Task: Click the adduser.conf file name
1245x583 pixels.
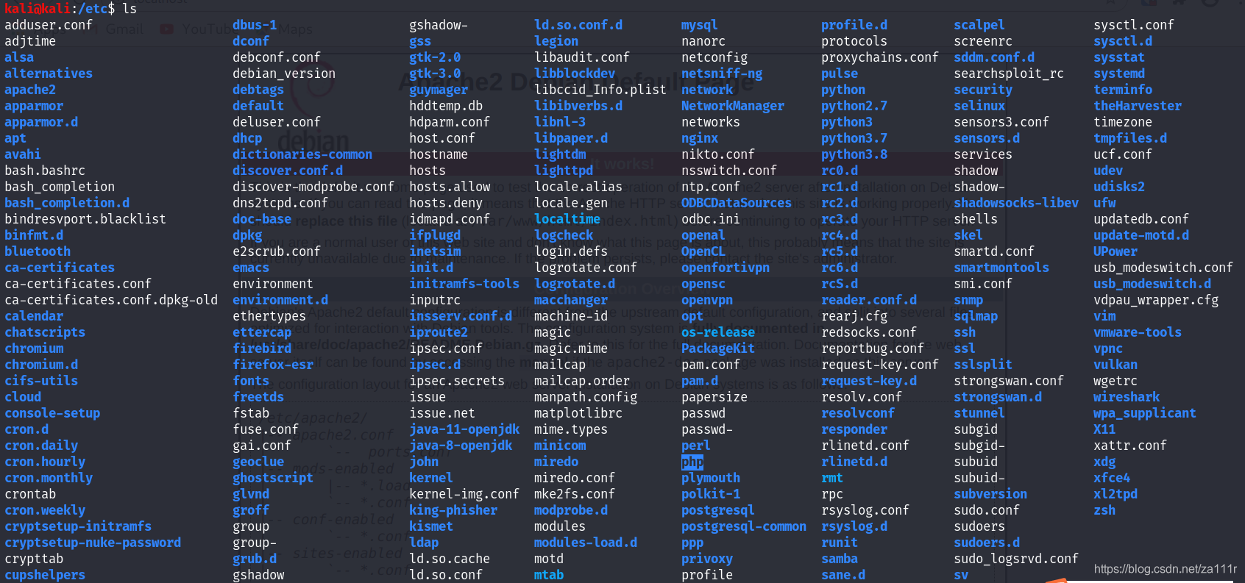Action: click(49, 25)
